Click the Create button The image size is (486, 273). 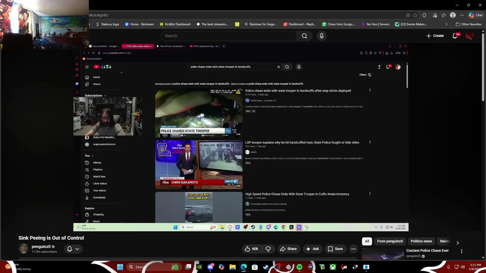(435, 36)
